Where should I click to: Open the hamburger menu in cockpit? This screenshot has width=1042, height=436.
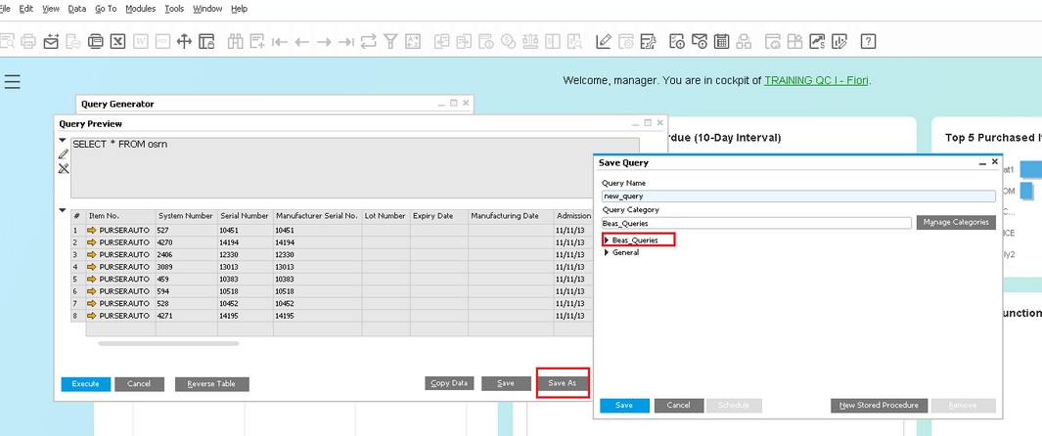12,82
